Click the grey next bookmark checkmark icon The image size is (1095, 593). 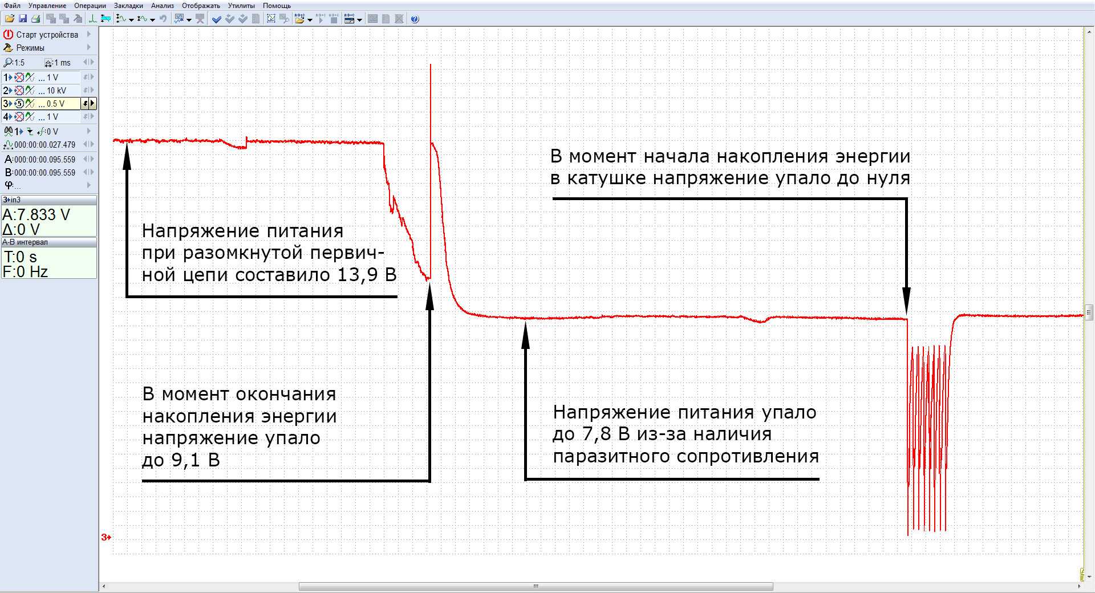(x=243, y=19)
